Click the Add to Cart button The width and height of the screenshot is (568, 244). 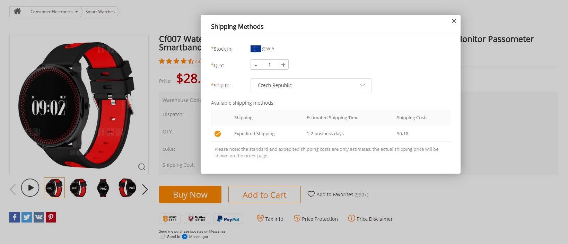pos(264,194)
